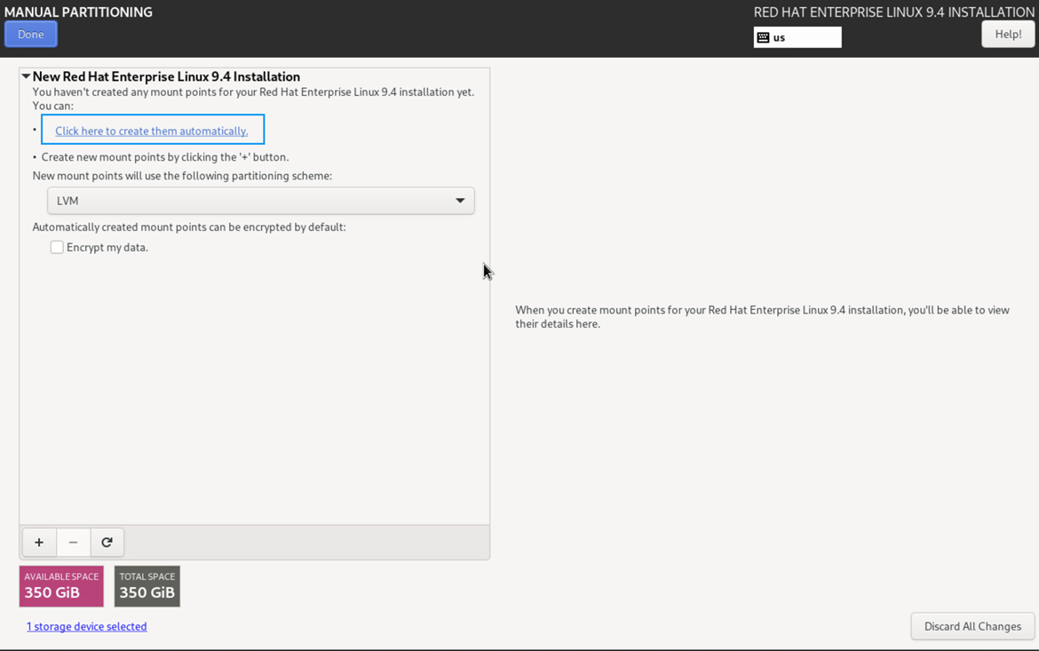Enable the Encrypt my data checkbox
This screenshot has width=1039, height=651.
click(57, 247)
